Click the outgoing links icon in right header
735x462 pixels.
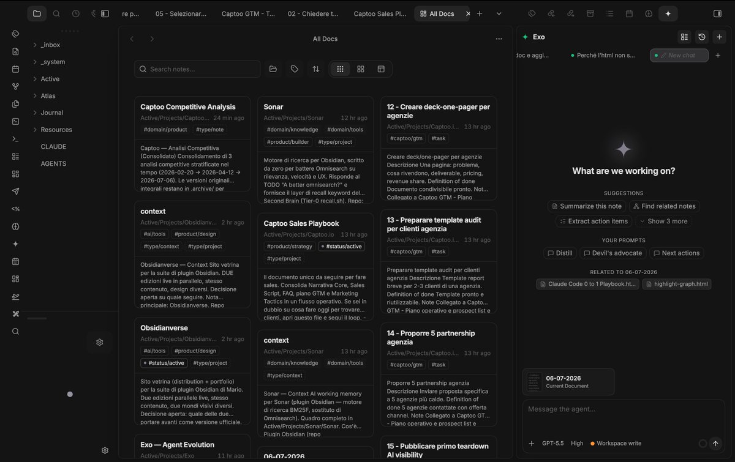coord(571,13)
